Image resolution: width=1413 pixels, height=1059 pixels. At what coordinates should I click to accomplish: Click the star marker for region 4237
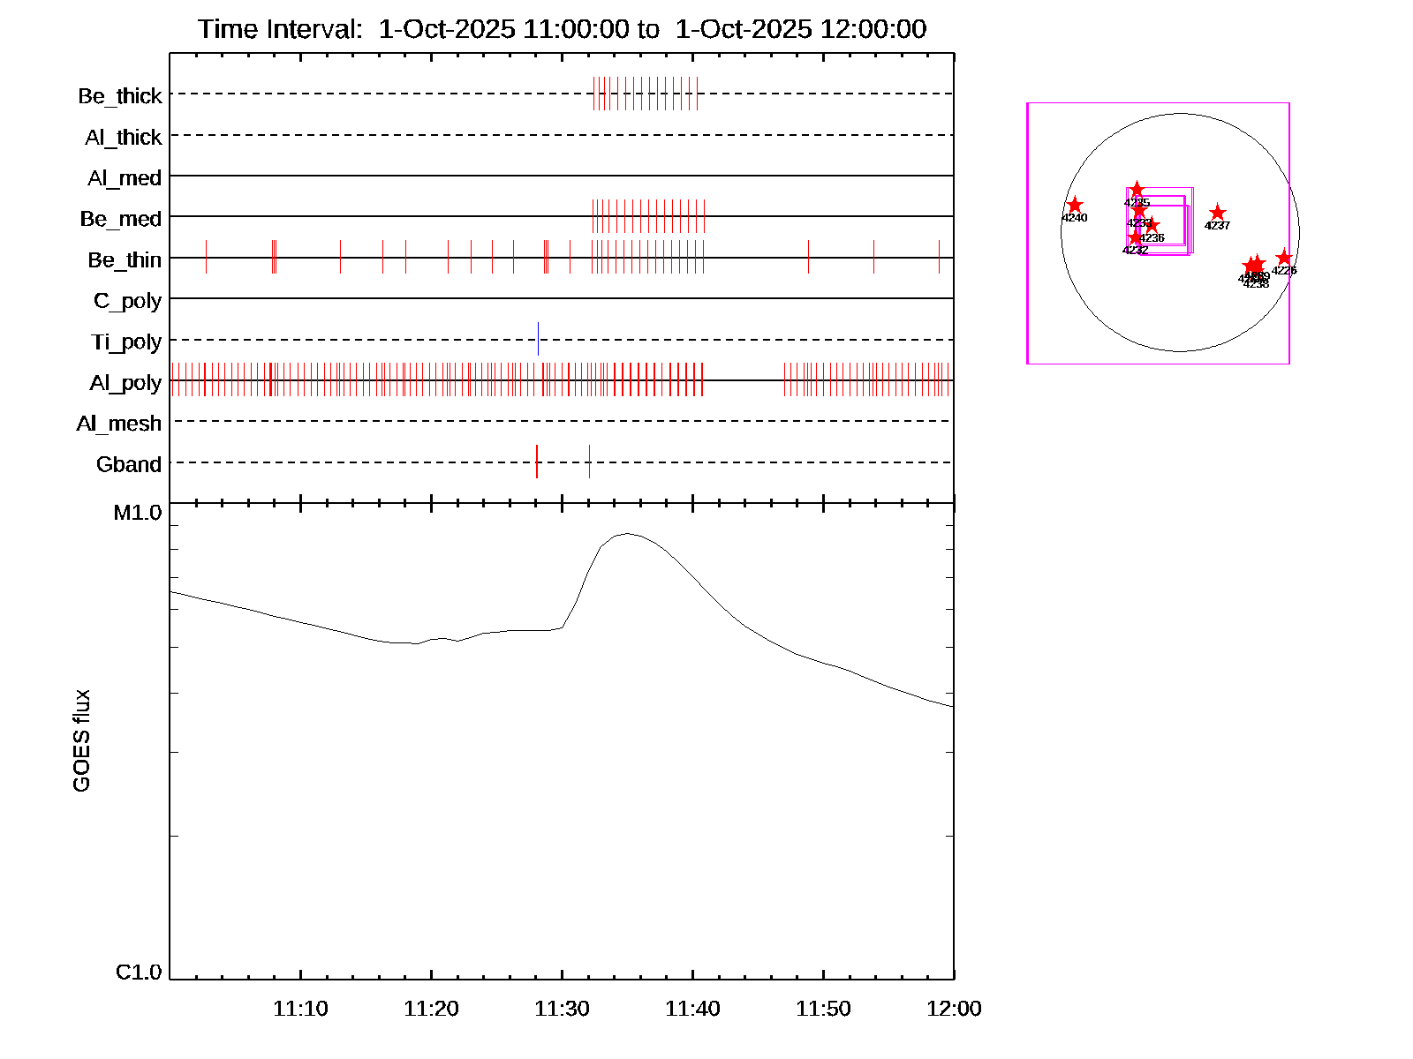(x=1218, y=213)
